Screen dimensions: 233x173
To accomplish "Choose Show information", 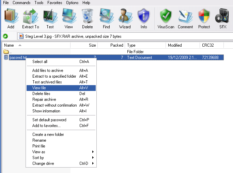I will [x=61, y=111].
